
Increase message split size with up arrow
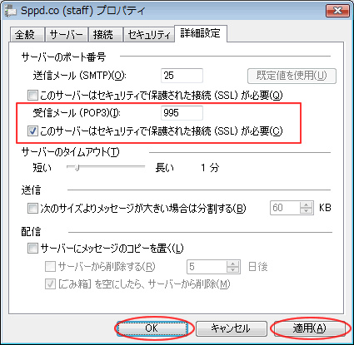click(306, 205)
